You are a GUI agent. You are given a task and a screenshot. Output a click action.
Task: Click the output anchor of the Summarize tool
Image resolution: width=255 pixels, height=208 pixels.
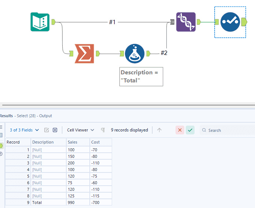pos(98,53)
